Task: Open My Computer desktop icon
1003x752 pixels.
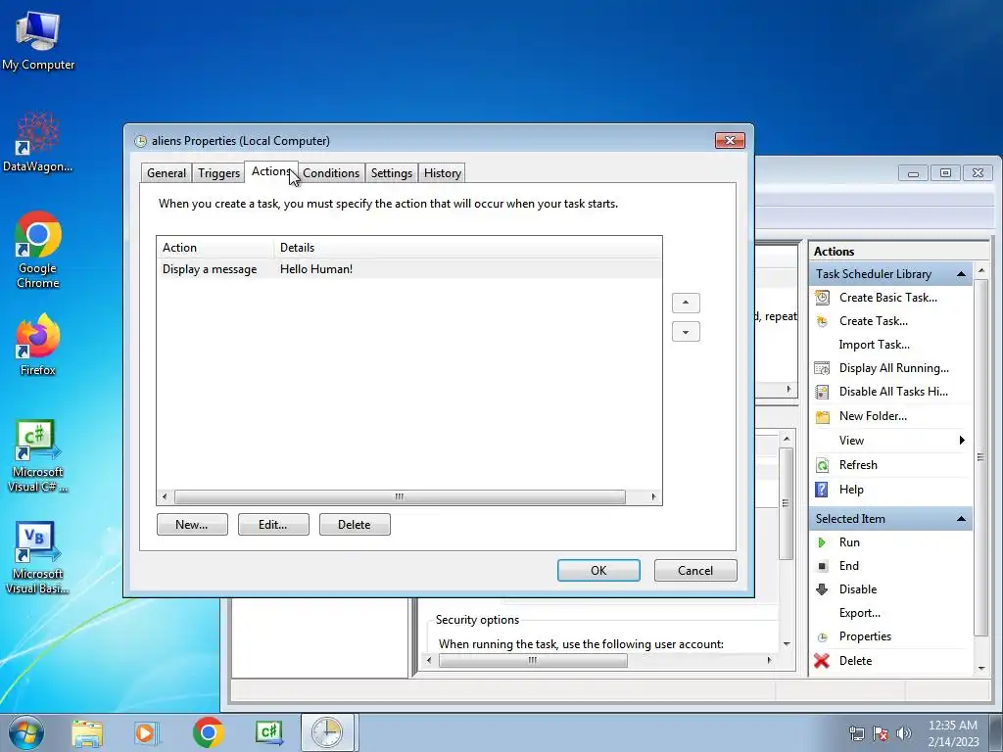Action: pyautogui.click(x=38, y=40)
